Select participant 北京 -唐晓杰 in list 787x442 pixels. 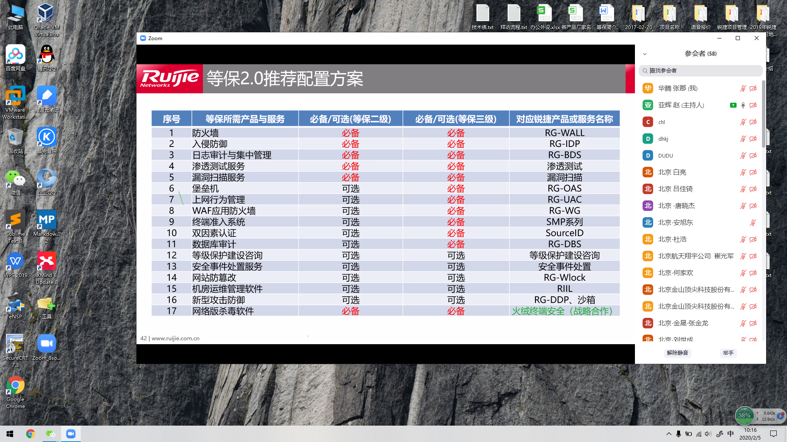click(700, 206)
